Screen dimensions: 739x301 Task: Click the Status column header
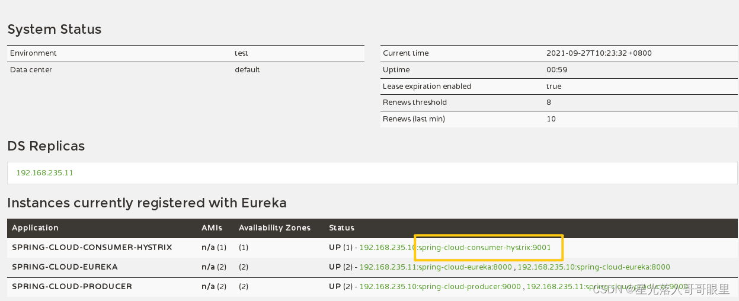click(x=341, y=228)
